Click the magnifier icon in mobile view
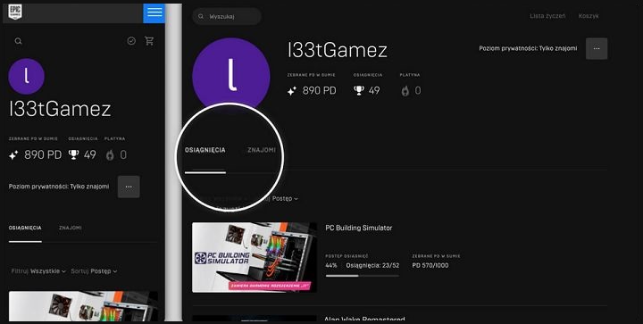Image resolution: width=643 pixels, height=324 pixels. click(18, 41)
